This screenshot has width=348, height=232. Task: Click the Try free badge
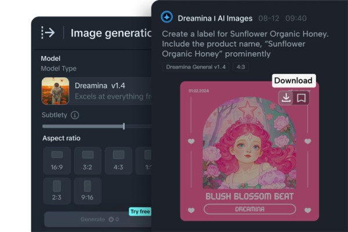click(140, 211)
